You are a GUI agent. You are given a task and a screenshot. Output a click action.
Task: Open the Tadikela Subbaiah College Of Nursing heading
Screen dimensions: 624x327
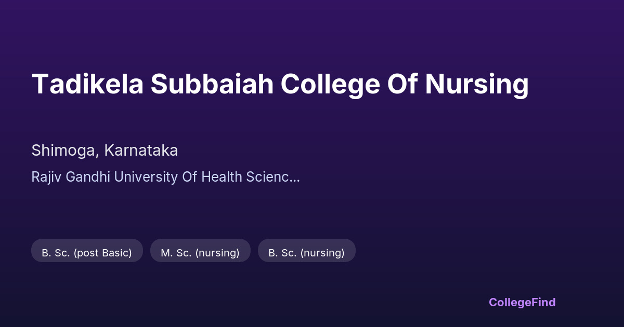pos(280,84)
